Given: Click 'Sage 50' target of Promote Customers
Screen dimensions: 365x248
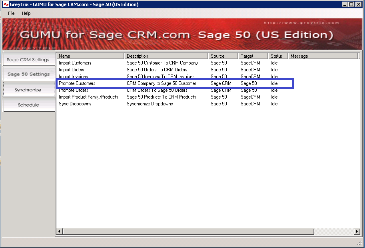Looking at the screenshot, I should tap(249, 83).
